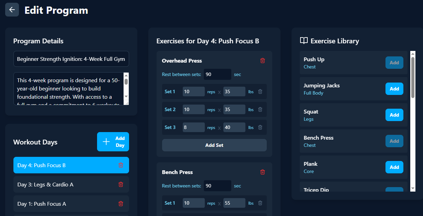
Task: Delete Day 1: Push Focus A
Action: [121, 204]
